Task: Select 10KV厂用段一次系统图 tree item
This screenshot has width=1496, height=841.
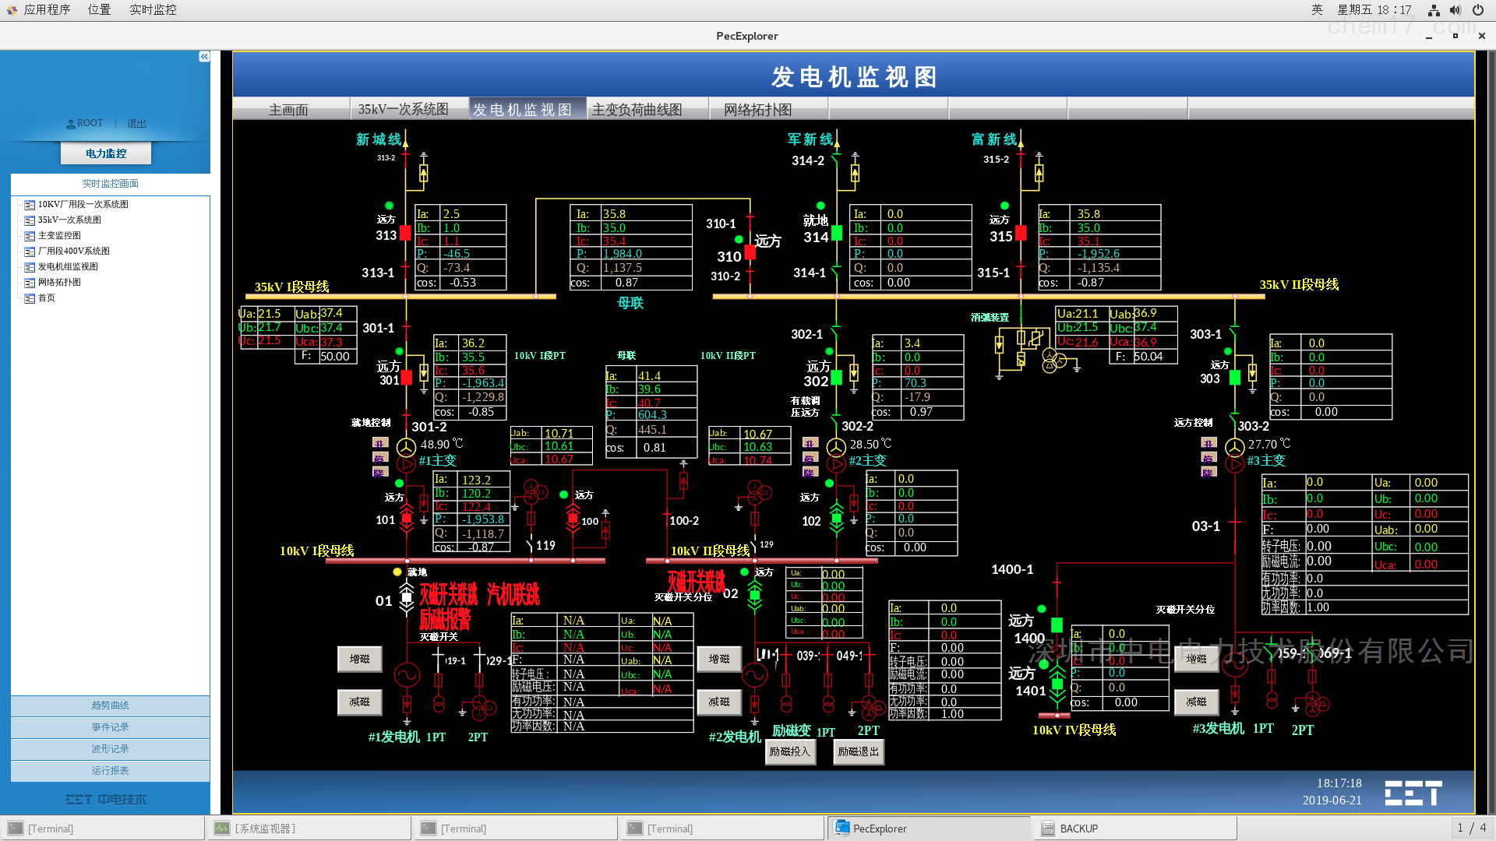Action: [83, 205]
